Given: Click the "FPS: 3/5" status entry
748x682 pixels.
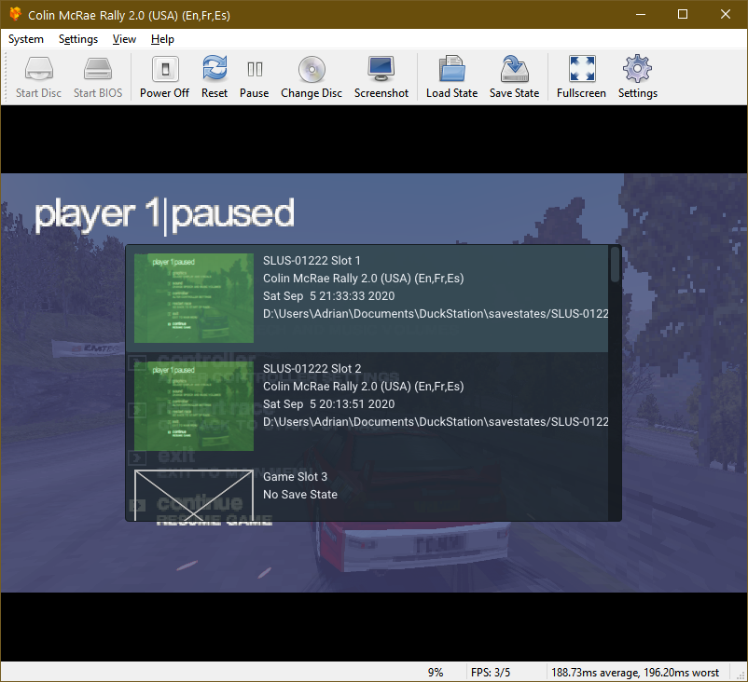Looking at the screenshot, I should pyautogui.click(x=491, y=673).
